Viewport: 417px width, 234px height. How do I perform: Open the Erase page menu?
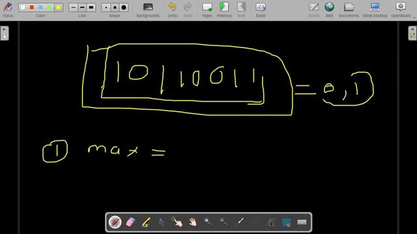click(x=261, y=10)
